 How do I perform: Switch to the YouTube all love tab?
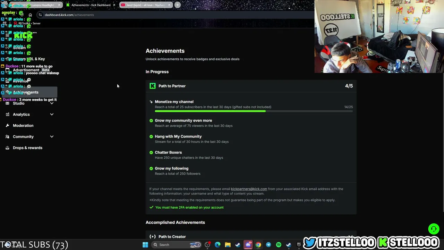tap(146, 5)
